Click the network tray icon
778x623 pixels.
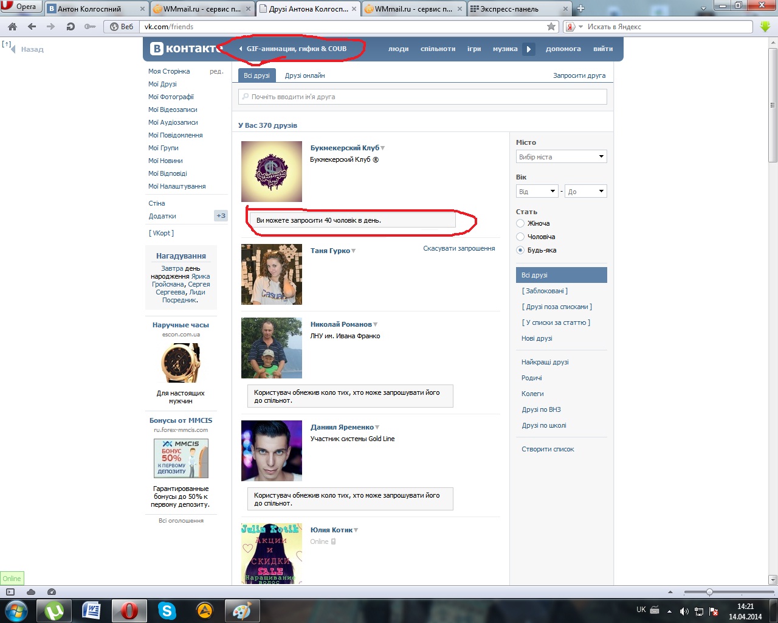[699, 611]
